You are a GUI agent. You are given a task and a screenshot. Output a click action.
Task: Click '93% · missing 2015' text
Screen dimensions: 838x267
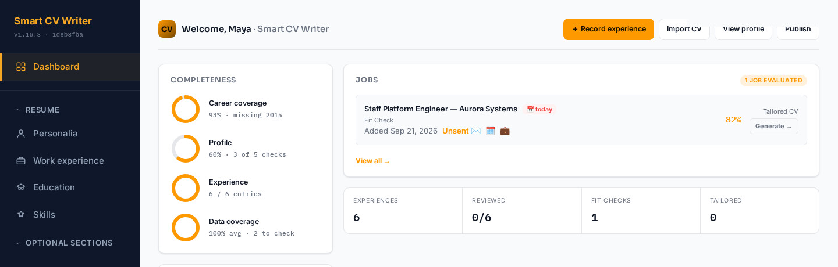tap(246, 115)
